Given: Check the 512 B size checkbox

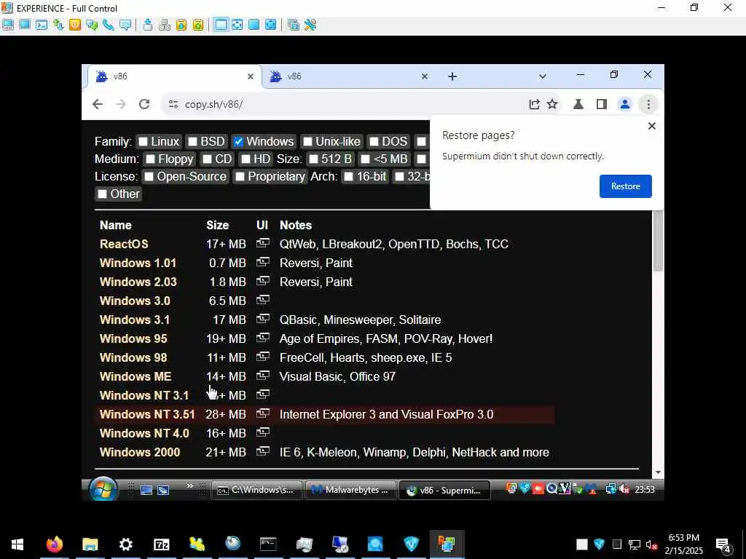Looking at the screenshot, I should (313, 159).
